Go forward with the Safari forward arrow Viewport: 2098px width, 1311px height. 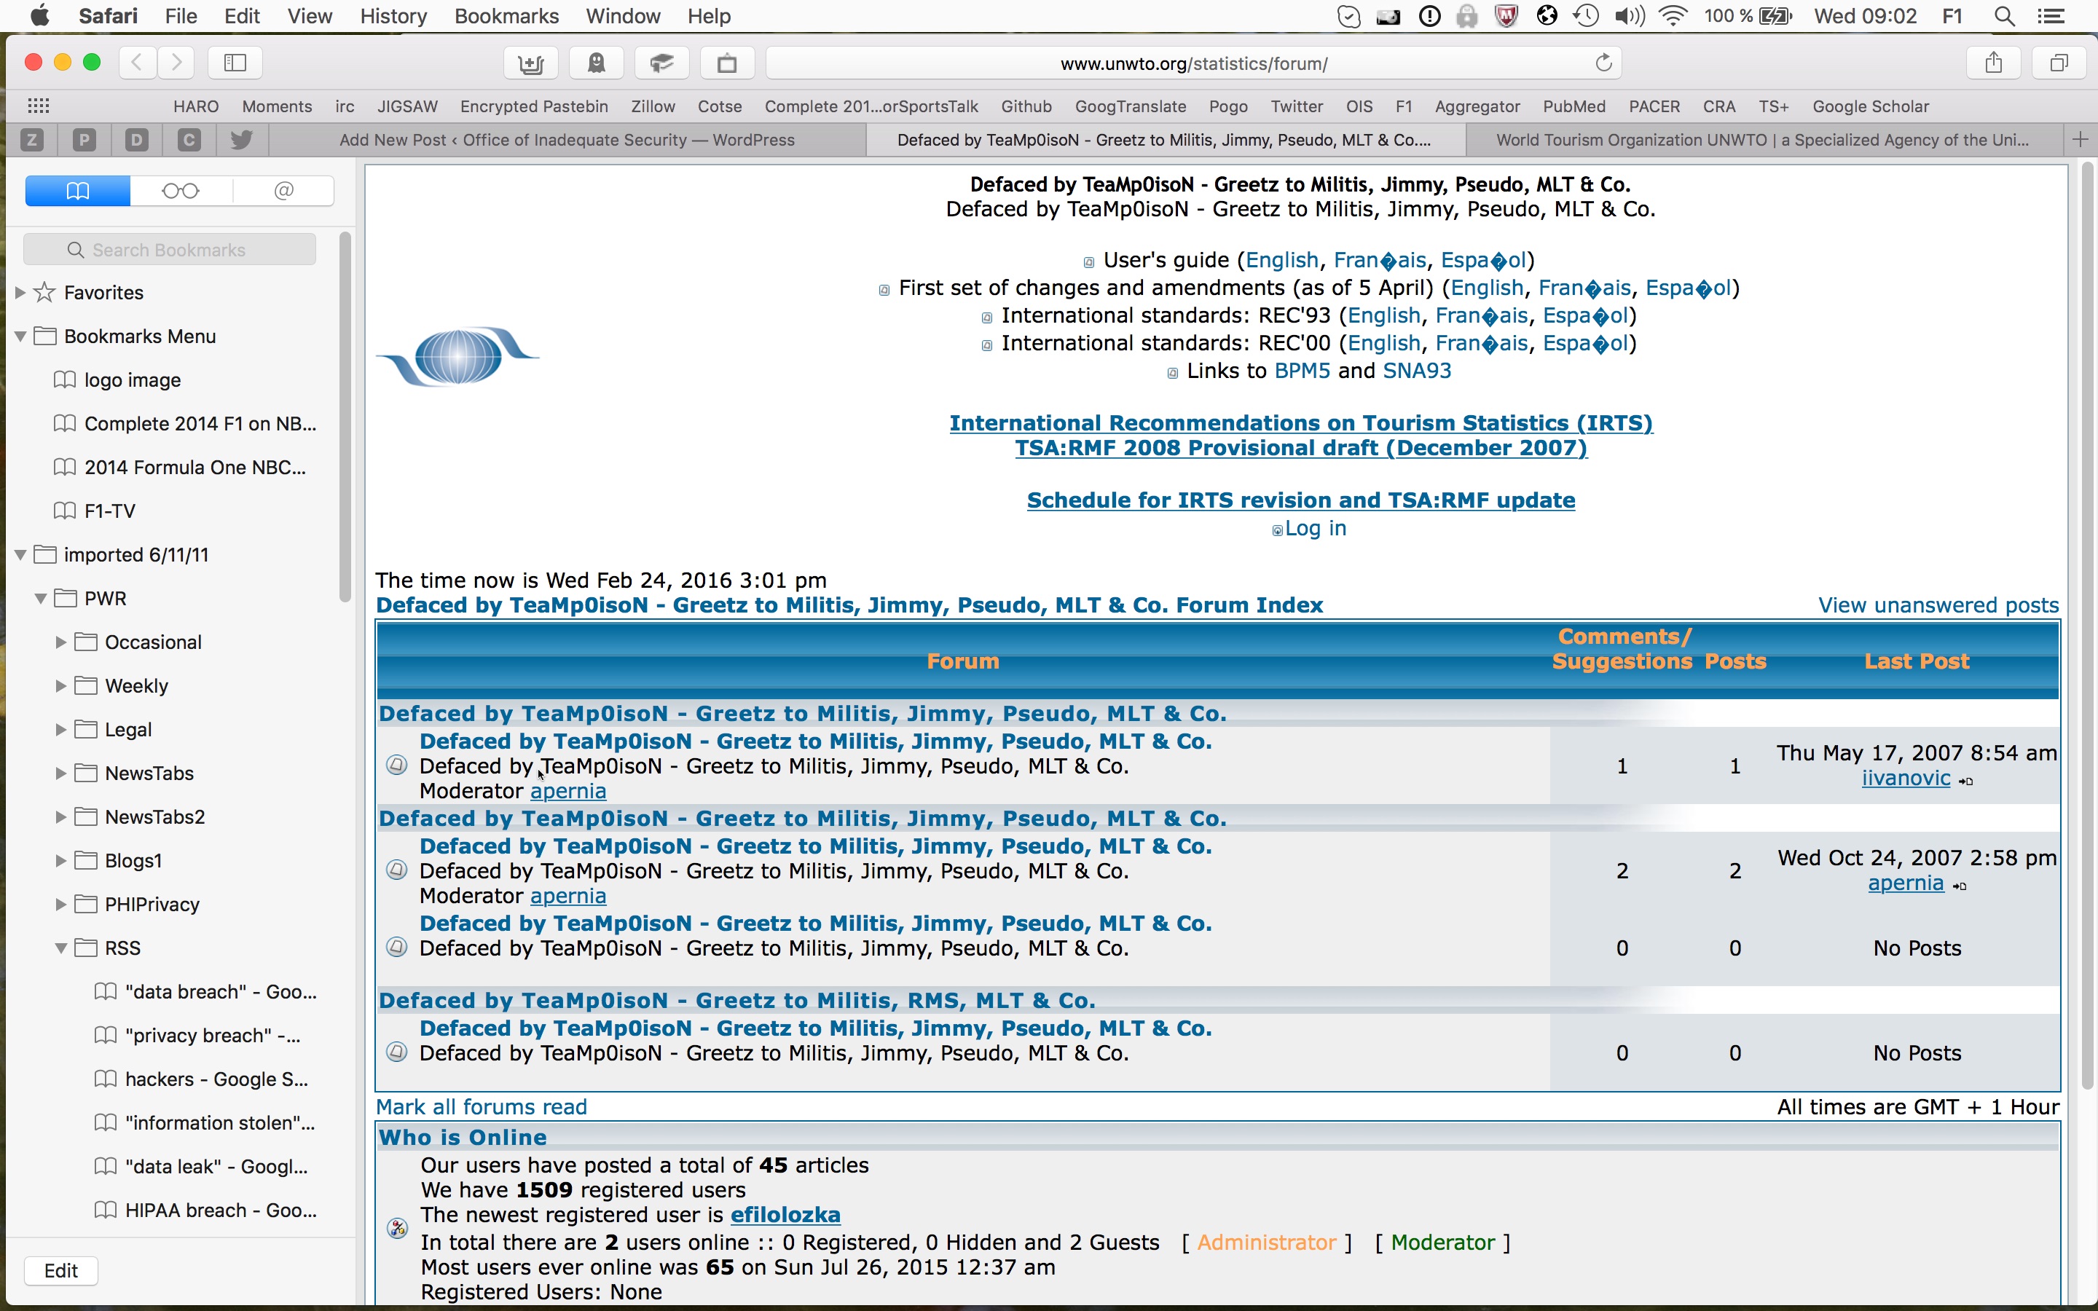coord(176,63)
